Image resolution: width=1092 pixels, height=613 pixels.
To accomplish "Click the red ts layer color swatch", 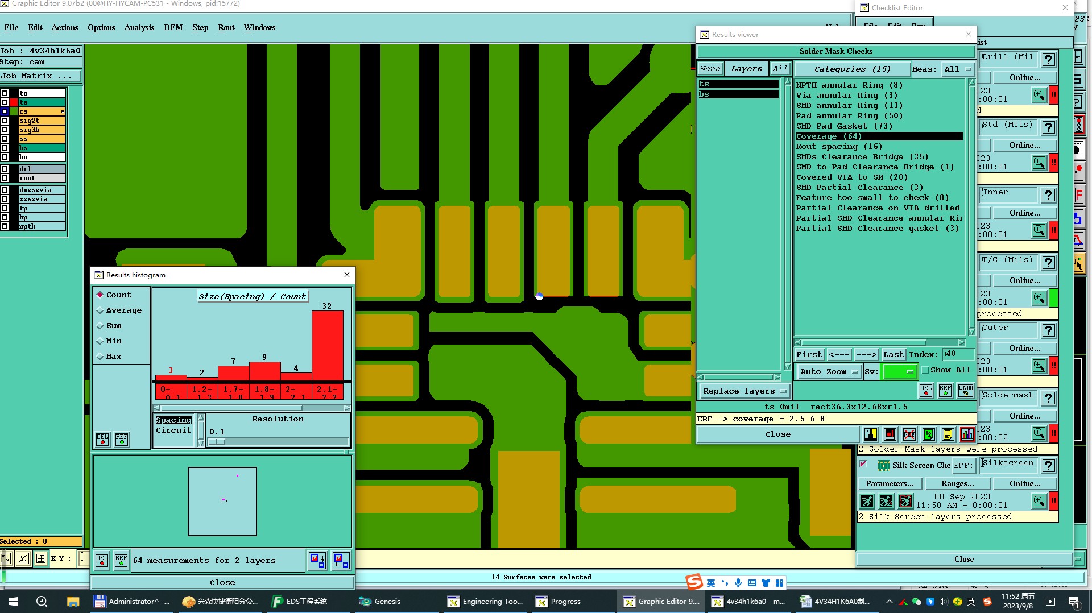I will click(14, 102).
